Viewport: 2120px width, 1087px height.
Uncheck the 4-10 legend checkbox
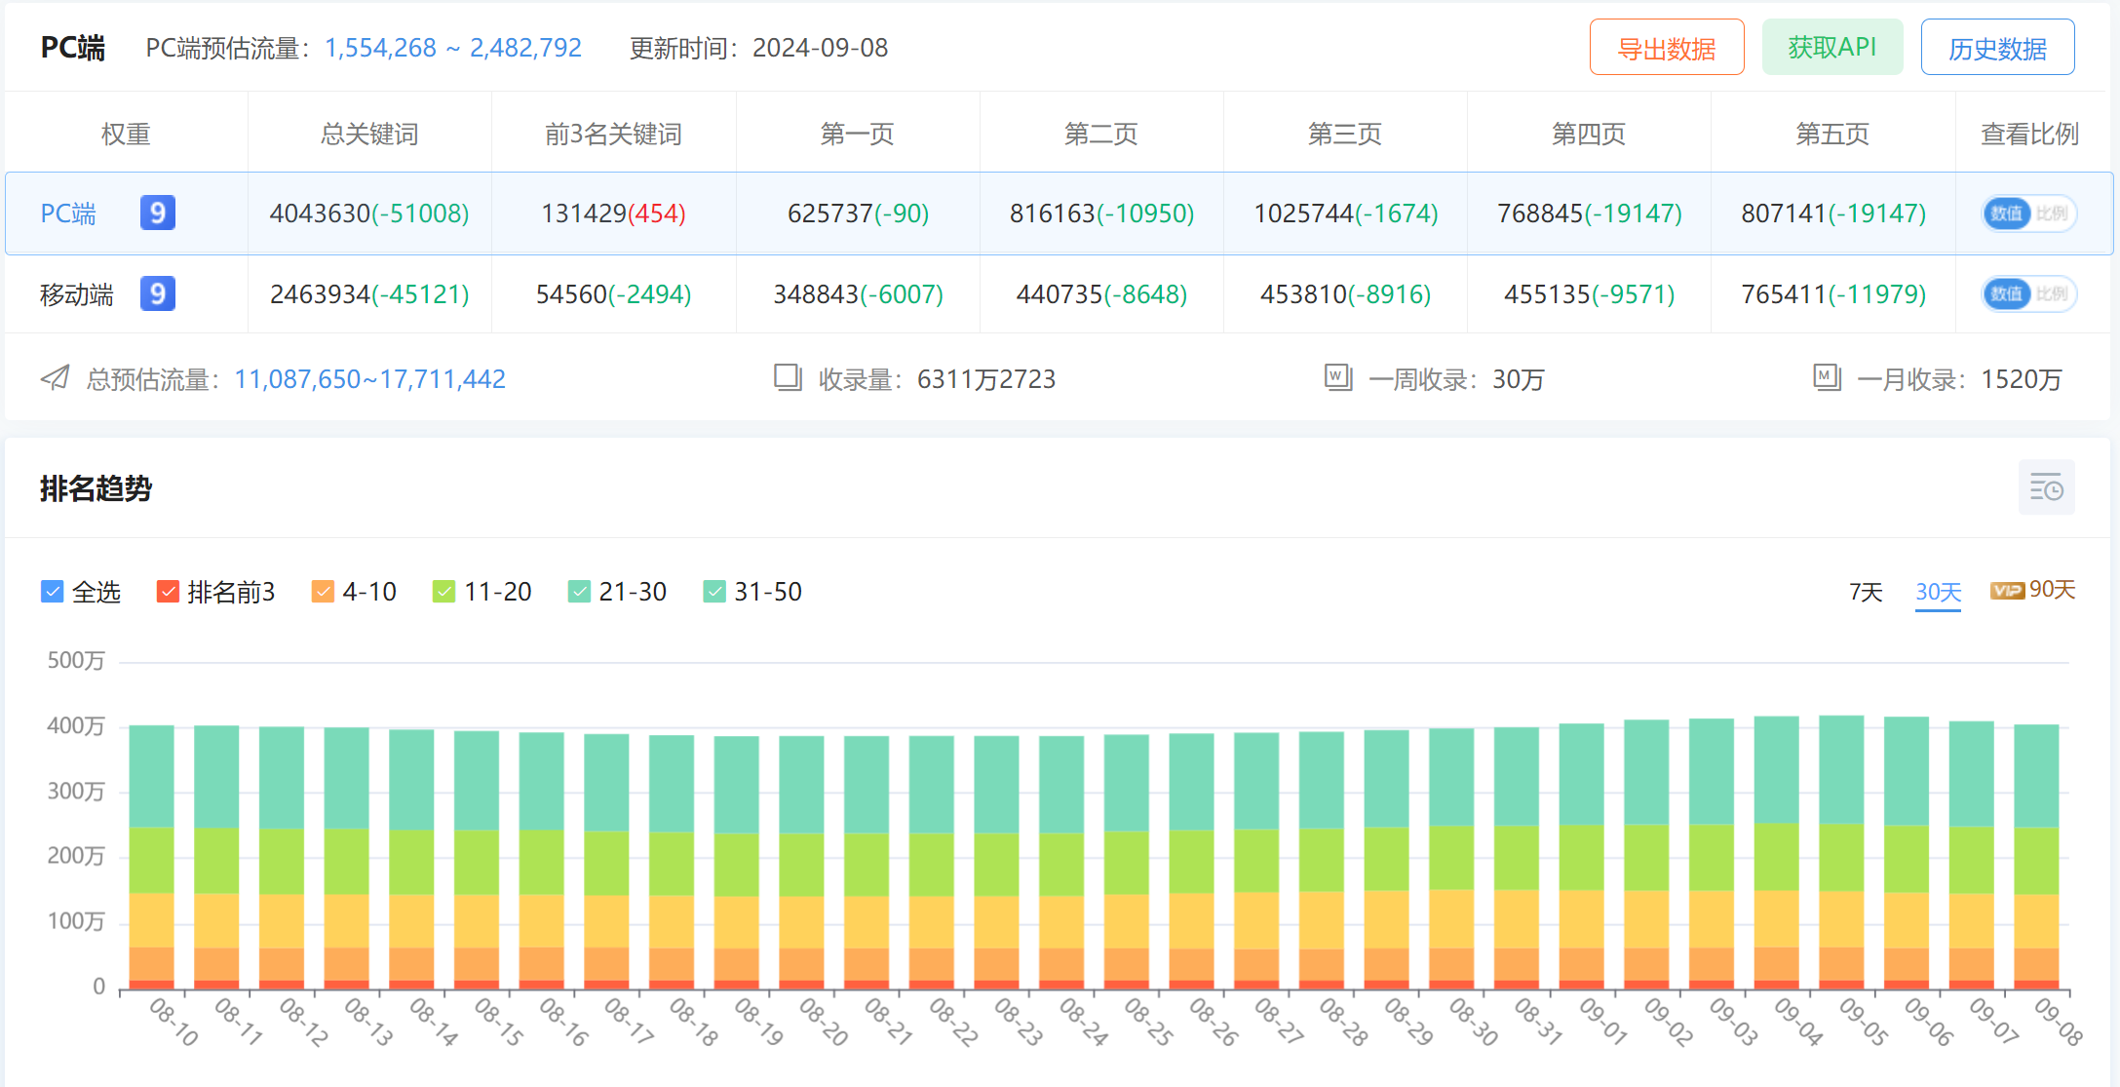[323, 592]
